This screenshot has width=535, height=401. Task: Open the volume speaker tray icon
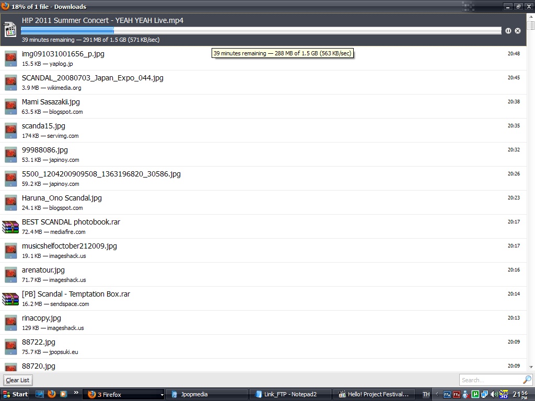[x=493, y=395]
